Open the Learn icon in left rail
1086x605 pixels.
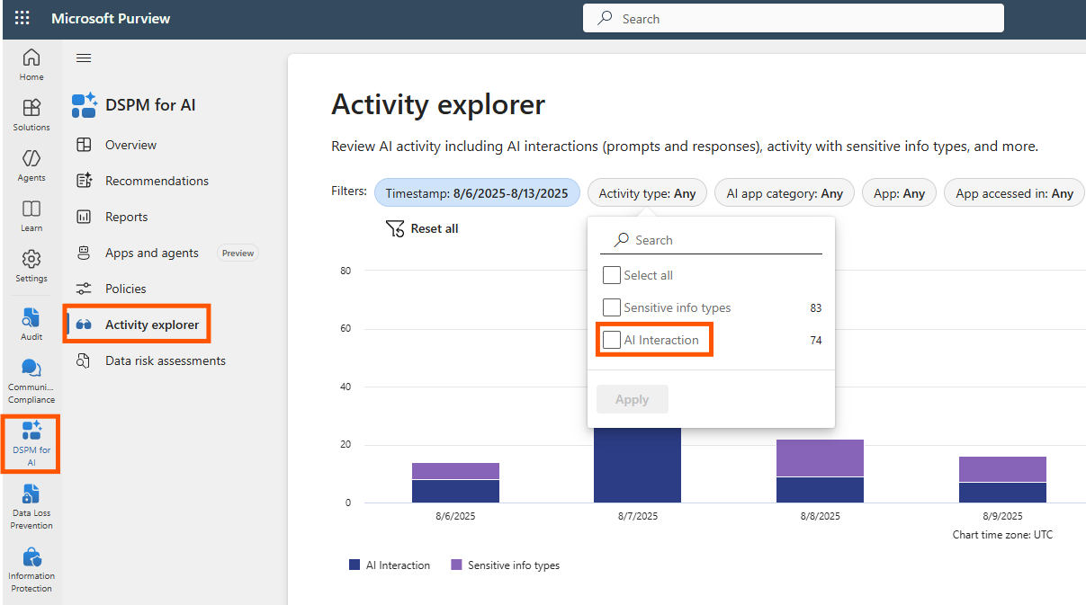pos(31,209)
